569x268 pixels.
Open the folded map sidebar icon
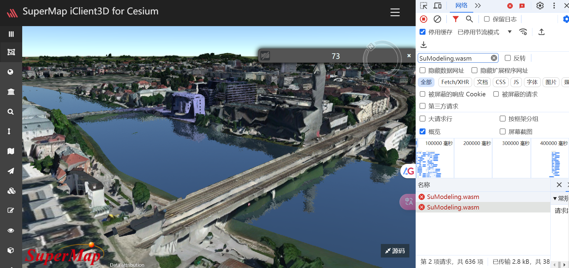pos(11,151)
